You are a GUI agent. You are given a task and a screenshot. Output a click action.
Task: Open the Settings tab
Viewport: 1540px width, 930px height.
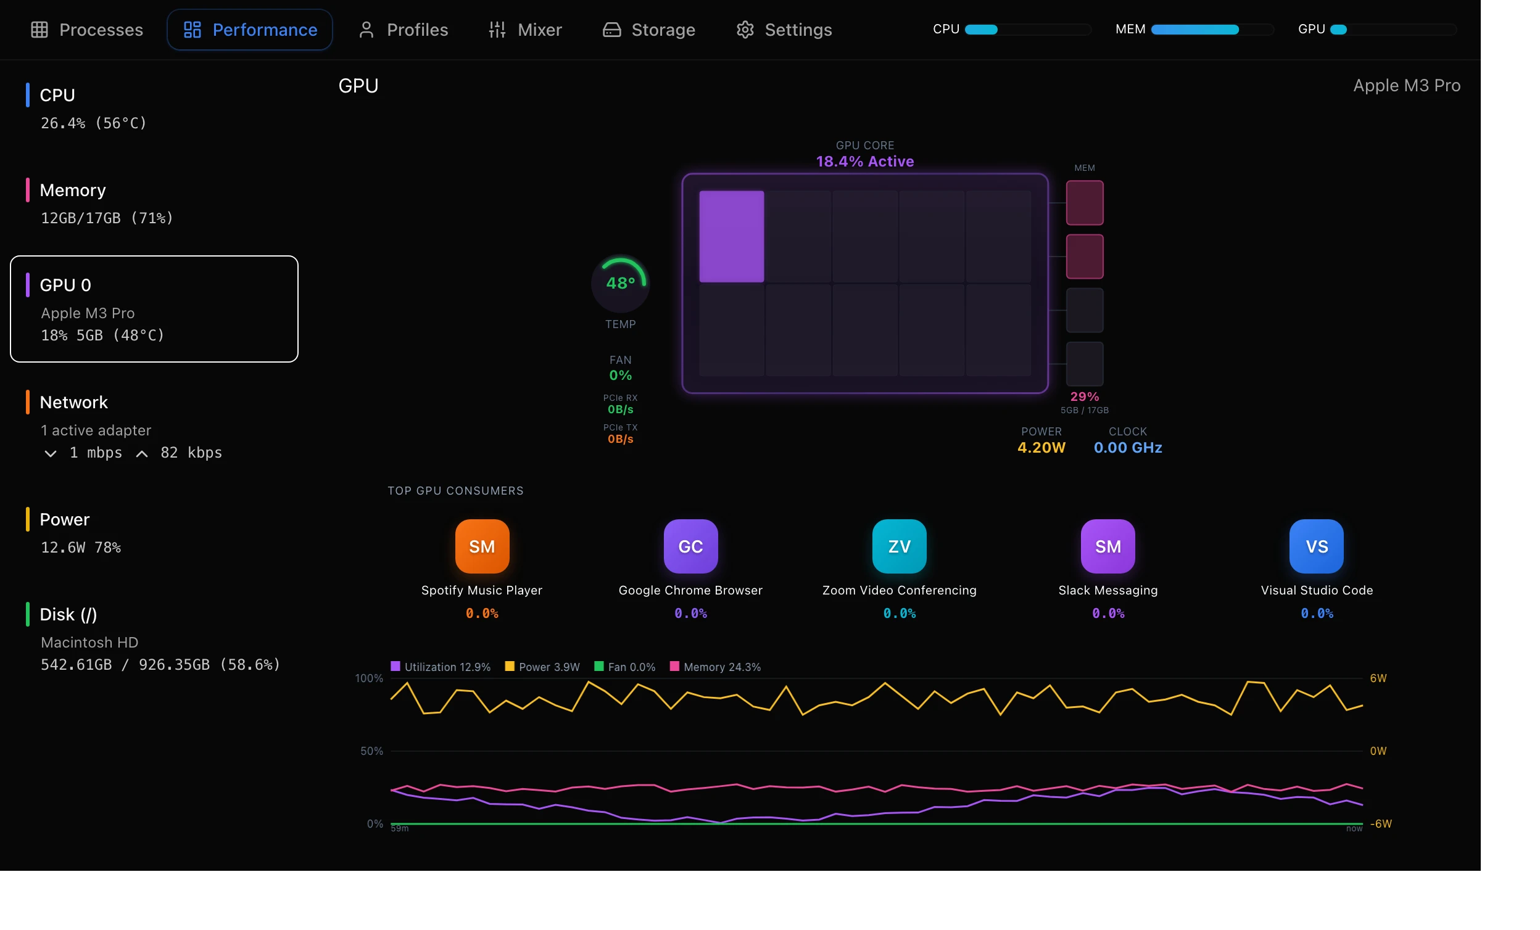784,30
